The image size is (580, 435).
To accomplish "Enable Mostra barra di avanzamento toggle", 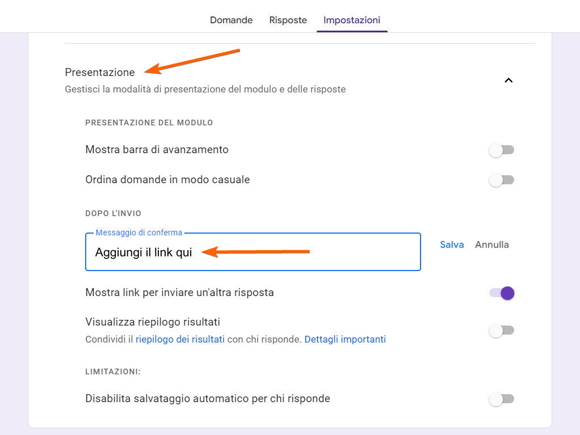I will tap(502, 150).
